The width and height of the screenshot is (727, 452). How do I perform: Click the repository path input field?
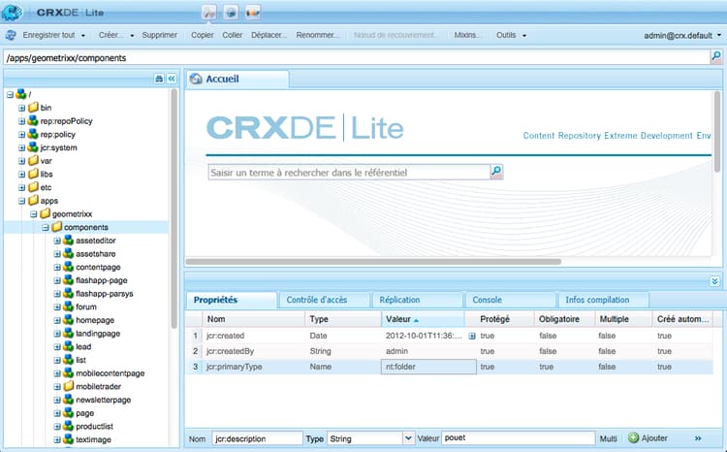coord(357,57)
